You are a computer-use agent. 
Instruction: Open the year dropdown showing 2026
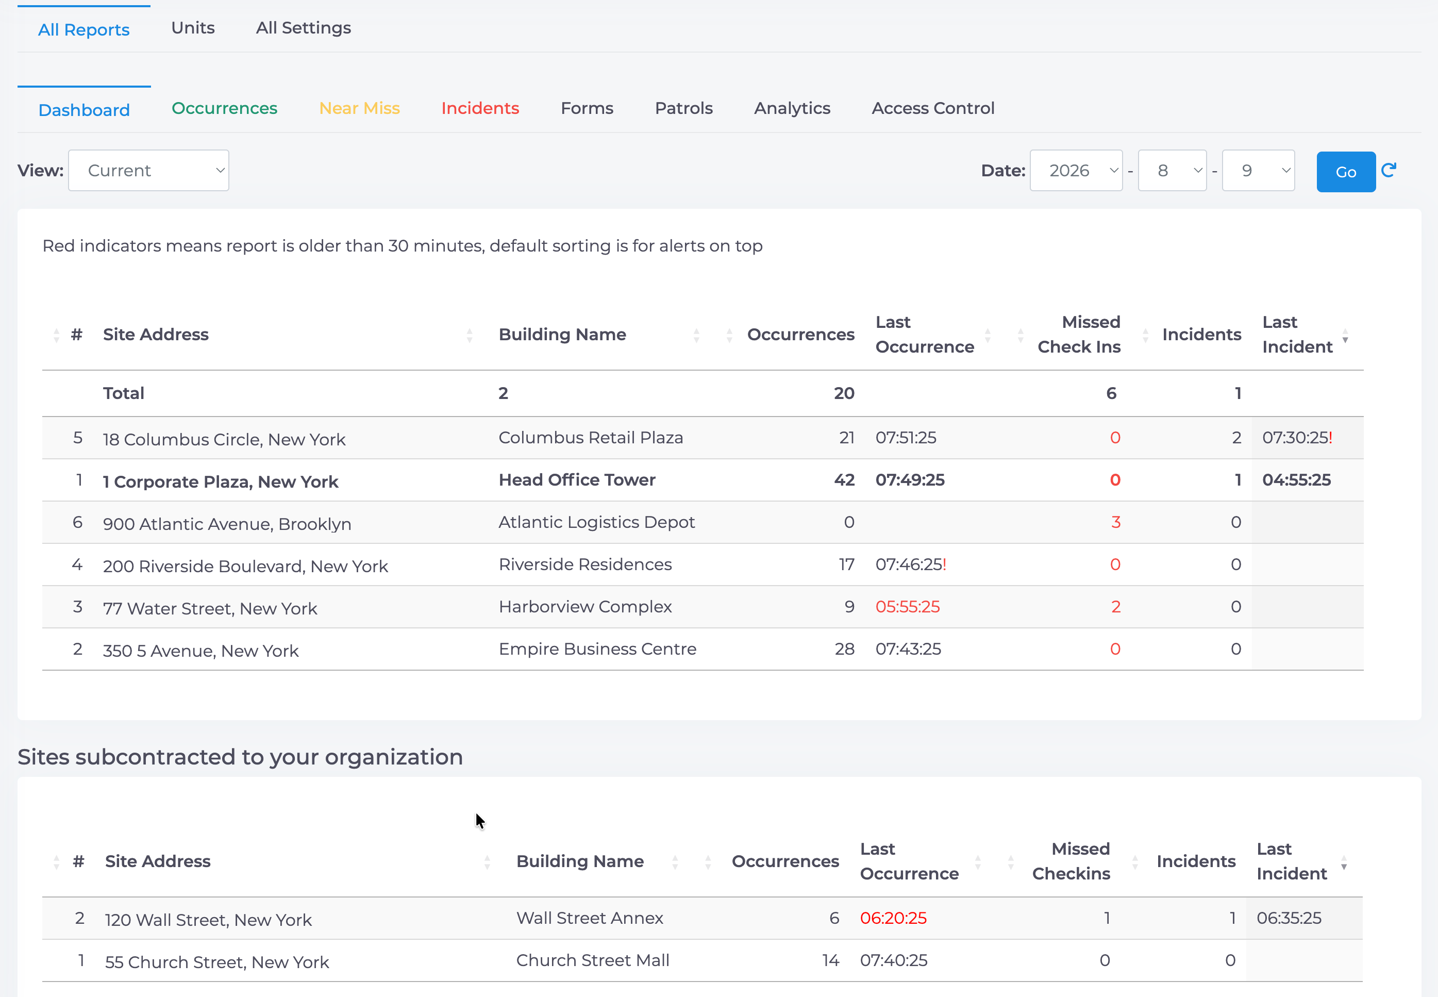pyautogui.click(x=1076, y=171)
